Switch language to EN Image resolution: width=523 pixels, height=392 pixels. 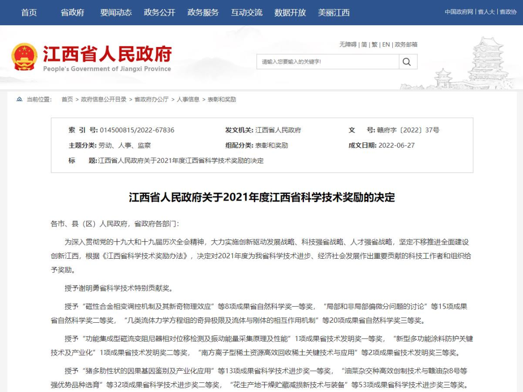386,45
